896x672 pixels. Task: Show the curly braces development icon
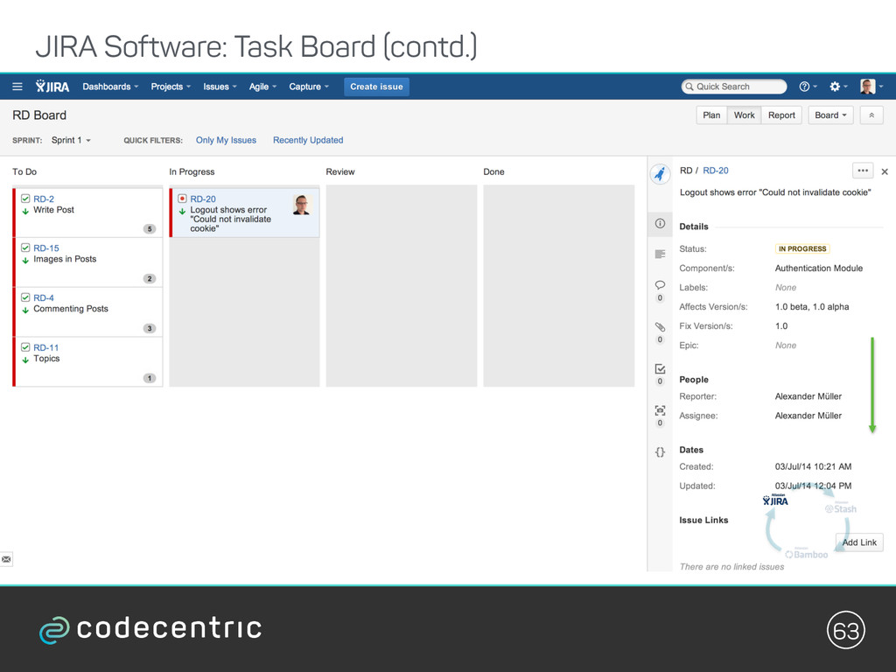660,452
